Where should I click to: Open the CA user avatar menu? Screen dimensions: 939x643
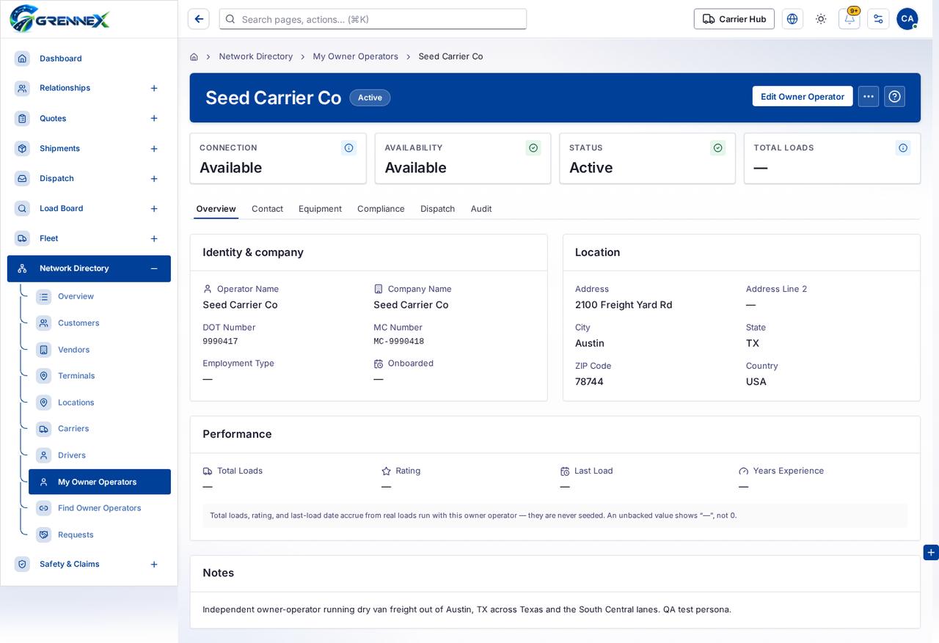[x=907, y=19]
